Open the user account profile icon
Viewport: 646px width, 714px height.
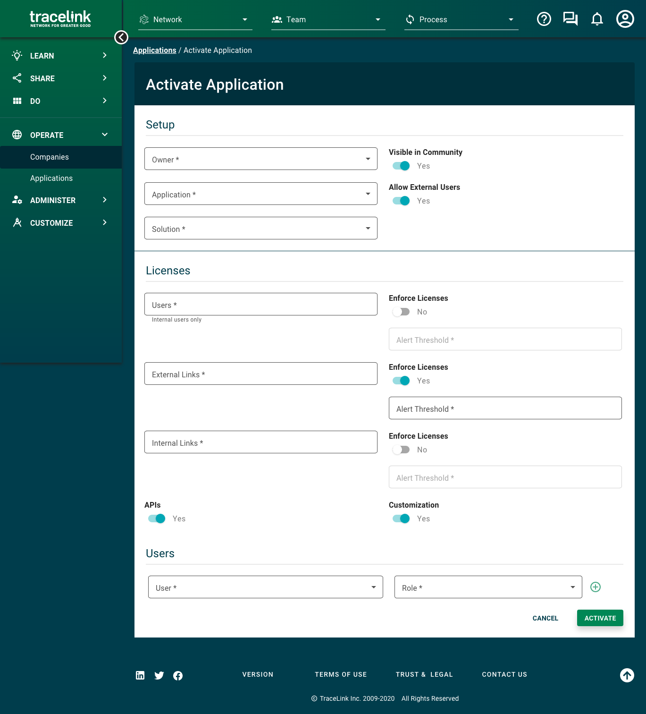click(x=625, y=19)
